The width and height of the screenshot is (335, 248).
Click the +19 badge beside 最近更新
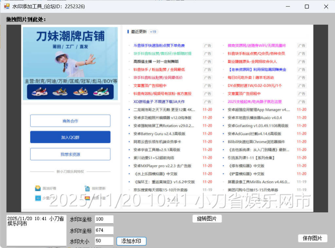click(153, 31)
